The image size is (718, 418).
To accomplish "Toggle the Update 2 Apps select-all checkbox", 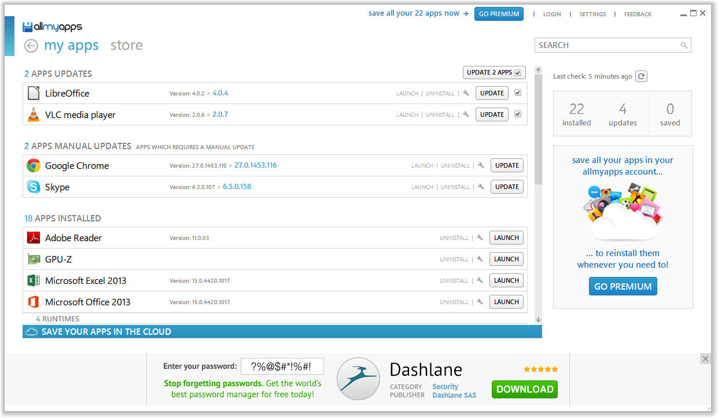I will [518, 73].
